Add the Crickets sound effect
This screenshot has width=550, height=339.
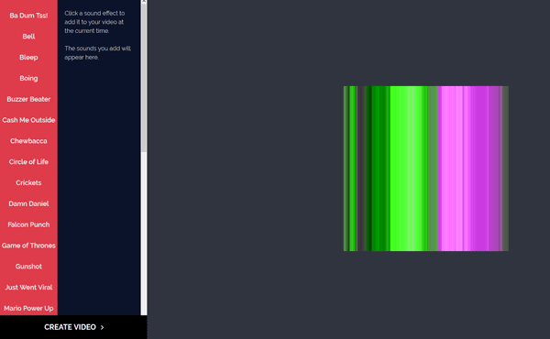pyautogui.click(x=28, y=182)
